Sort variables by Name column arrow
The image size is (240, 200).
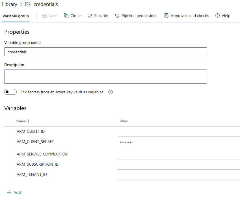point(28,121)
